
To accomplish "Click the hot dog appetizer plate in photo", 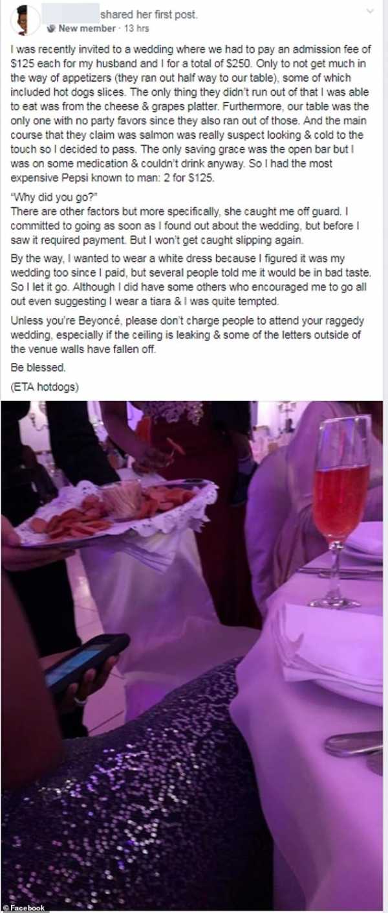I will [116, 512].
